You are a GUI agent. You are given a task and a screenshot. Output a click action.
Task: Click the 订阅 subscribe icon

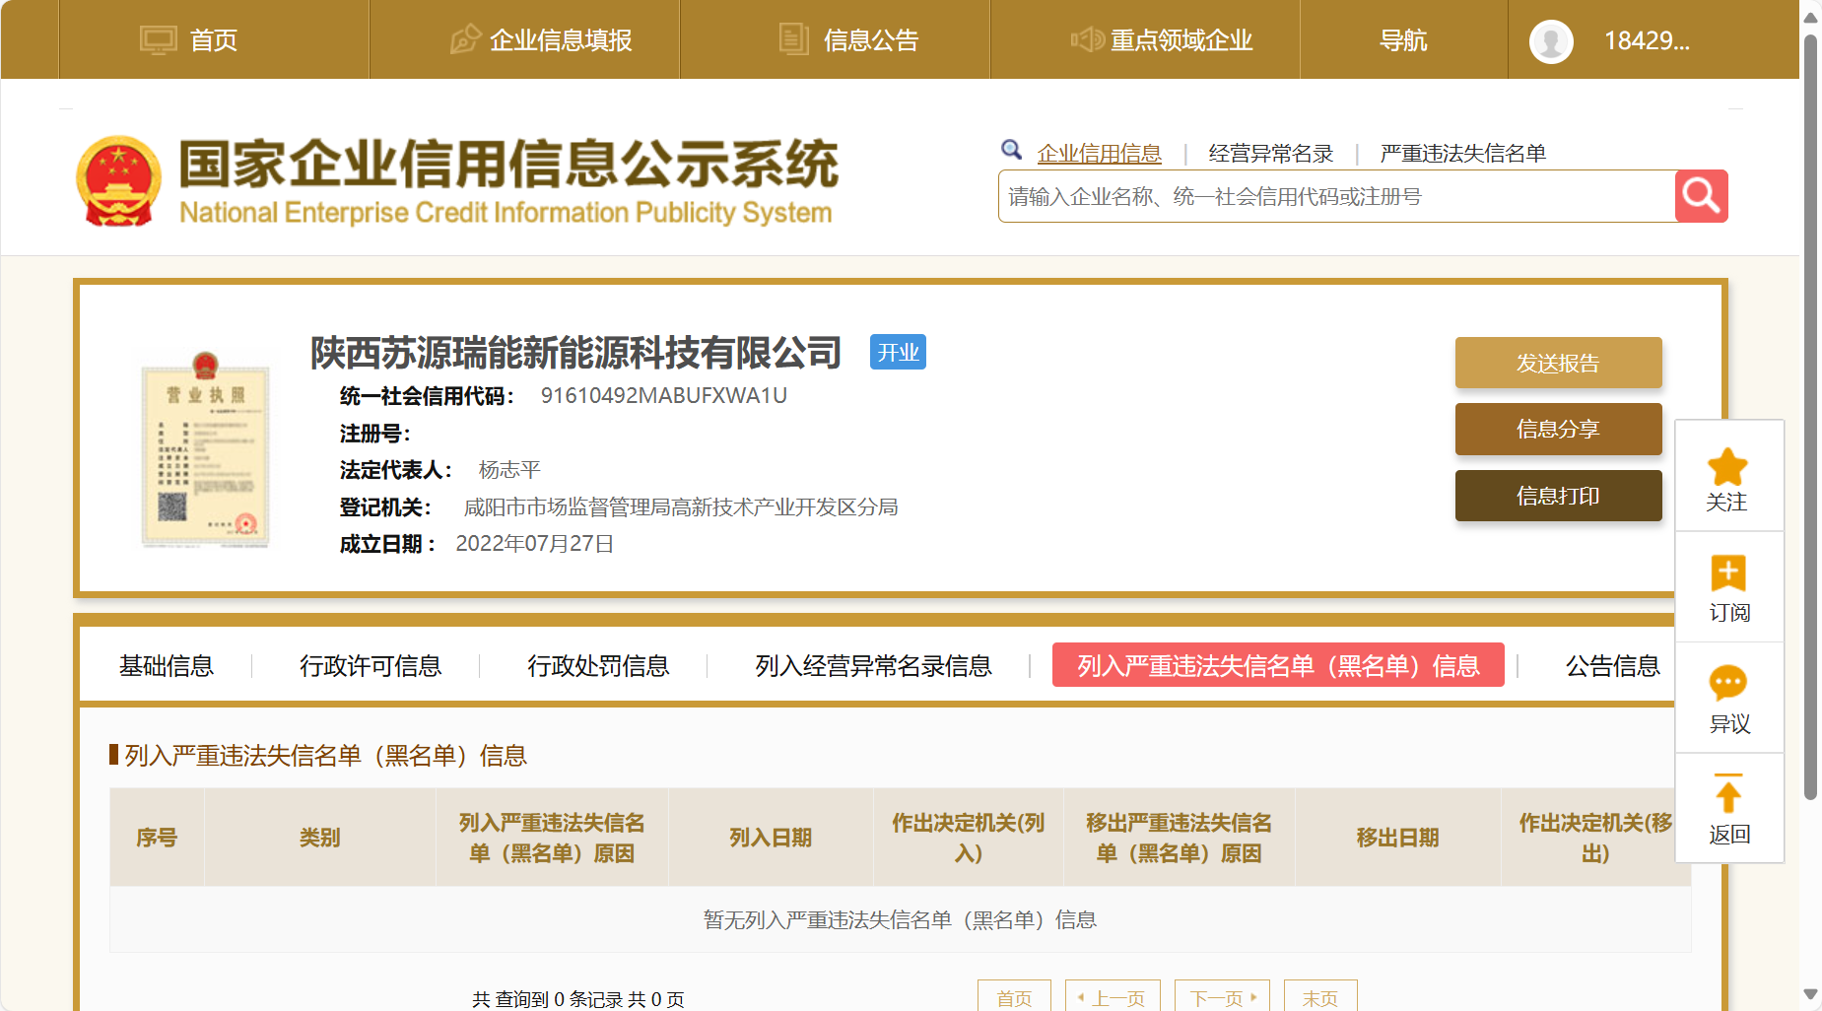click(x=1728, y=573)
